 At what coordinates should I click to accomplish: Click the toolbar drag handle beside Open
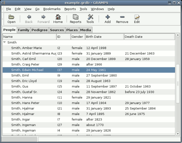click(3, 19)
